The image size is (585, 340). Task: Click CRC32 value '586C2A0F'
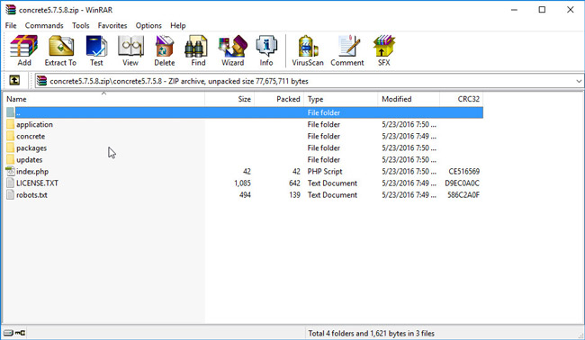[463, 194]
